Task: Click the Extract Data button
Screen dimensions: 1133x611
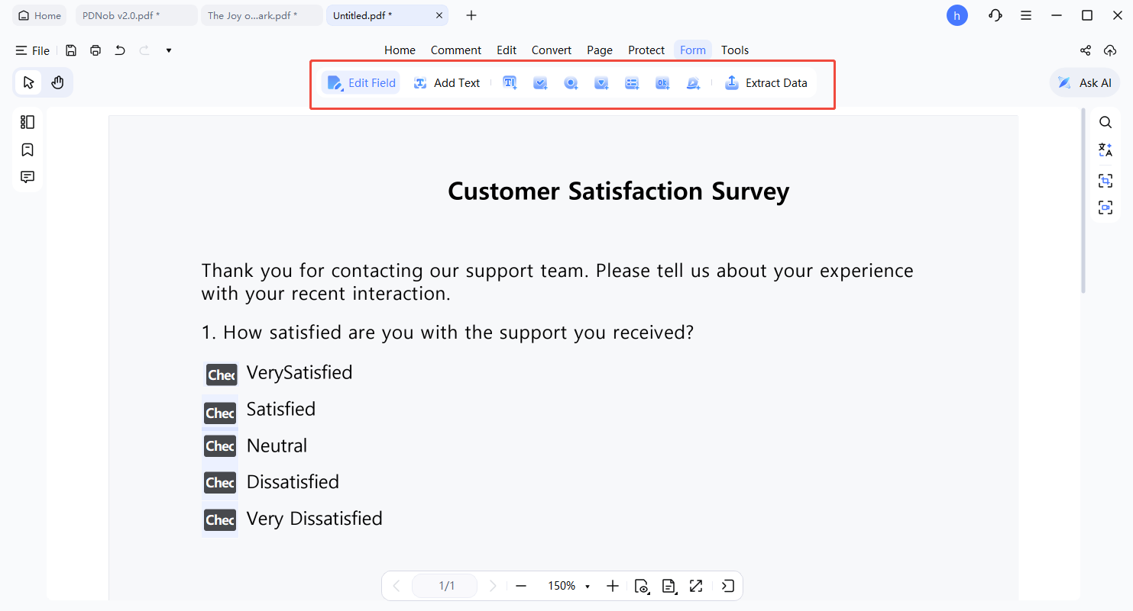Action: [766, 83]
